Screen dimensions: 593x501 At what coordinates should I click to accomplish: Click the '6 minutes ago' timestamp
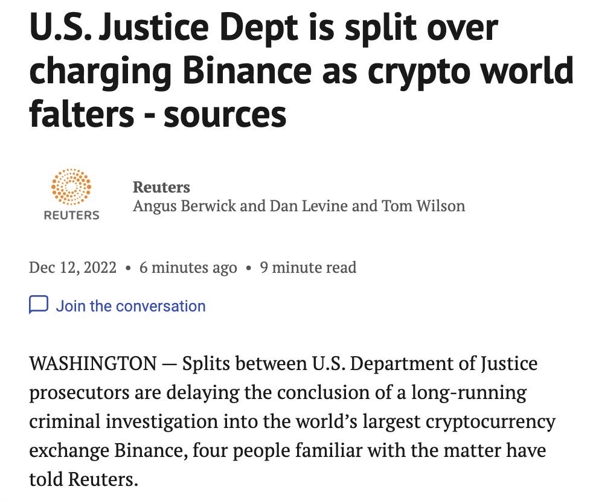tap(188, 267)
